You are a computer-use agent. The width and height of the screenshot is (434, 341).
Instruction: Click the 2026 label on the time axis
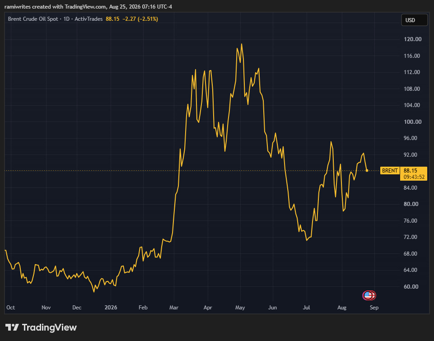pyautogui.click(x=111, y=308)
